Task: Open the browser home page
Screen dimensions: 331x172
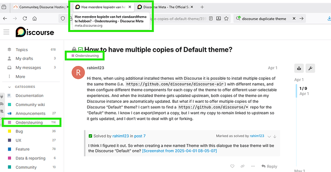Action: pos(35,19)
